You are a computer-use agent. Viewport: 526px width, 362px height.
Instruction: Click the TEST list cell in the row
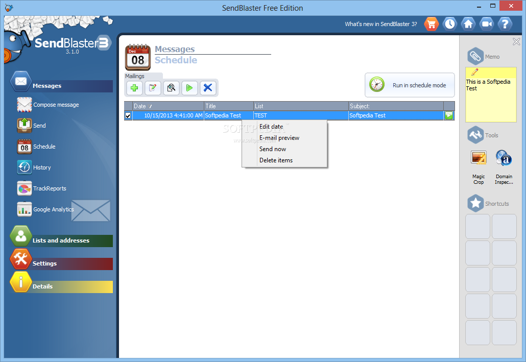(x=301, y=115)
